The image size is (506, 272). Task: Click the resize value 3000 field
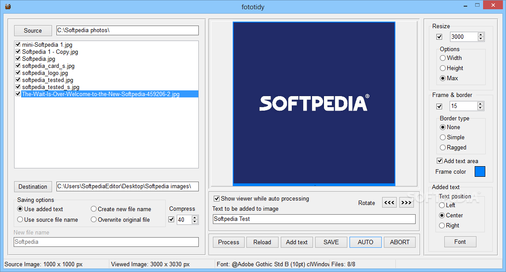coord(464,37)
